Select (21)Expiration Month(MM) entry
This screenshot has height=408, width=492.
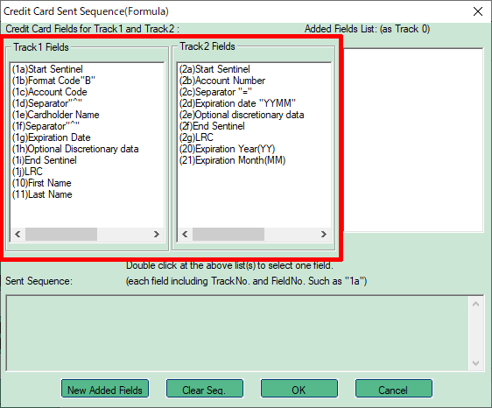pos(232,160)
